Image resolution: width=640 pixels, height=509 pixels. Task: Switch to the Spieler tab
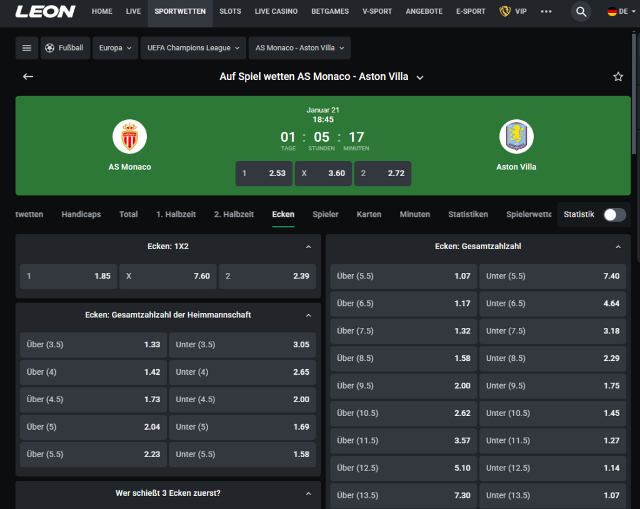[325, 215]
